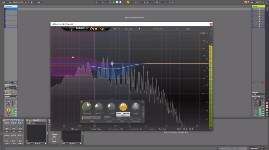Toggle the Draw Mode pencil icon
269x150 pixels.
(246, 2)
